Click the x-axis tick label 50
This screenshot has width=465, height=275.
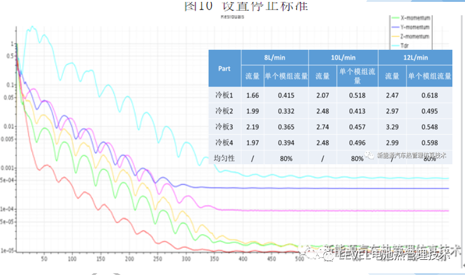[x=44, y=259]
